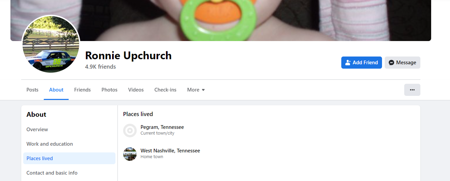Click the West Nashville home town thumbnail

tap(130, 154)
